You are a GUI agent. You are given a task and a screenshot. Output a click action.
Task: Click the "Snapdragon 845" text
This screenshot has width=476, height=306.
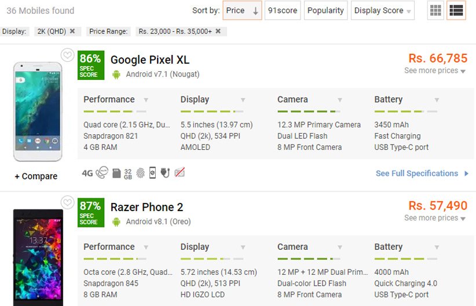[x=111, y=283]
